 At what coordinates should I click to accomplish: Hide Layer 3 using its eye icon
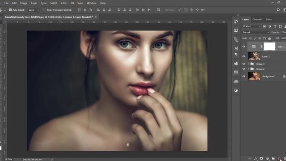point(244,56)
